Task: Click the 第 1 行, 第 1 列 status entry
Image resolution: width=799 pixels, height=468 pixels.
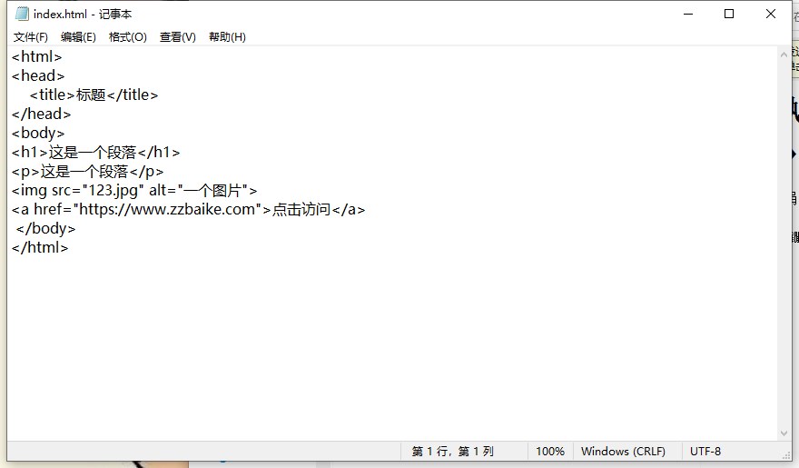Action: (x=452, y=451)
